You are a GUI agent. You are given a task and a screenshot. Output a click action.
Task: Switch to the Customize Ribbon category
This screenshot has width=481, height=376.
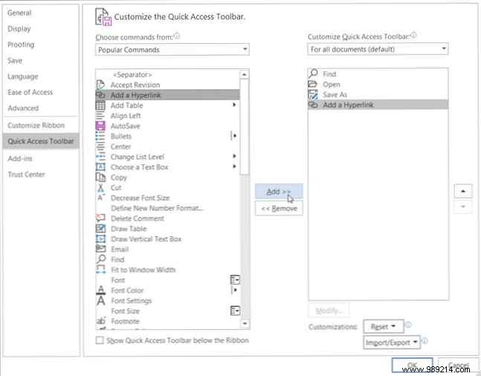pyautogui.click(x=36, y=126)
